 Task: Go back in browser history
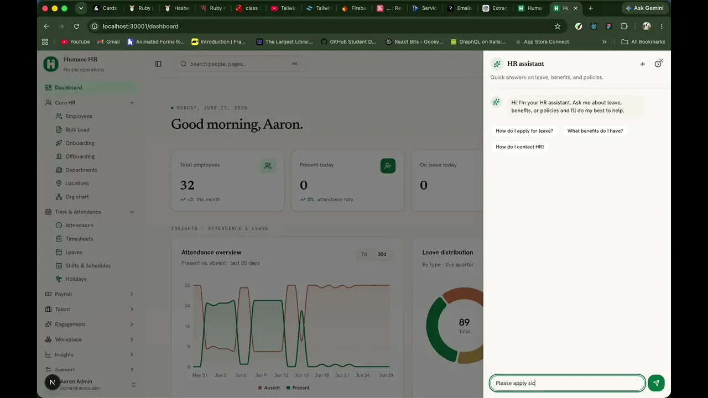[46, 26]
